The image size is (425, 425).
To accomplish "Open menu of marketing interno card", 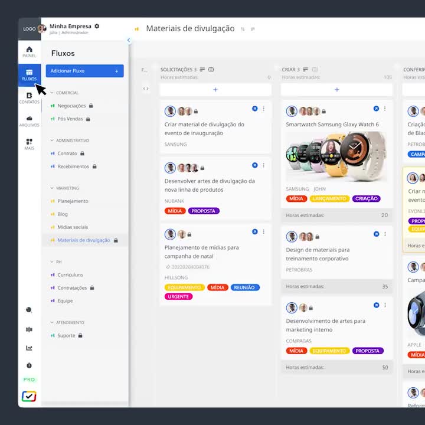I will (x=385, y=305).
